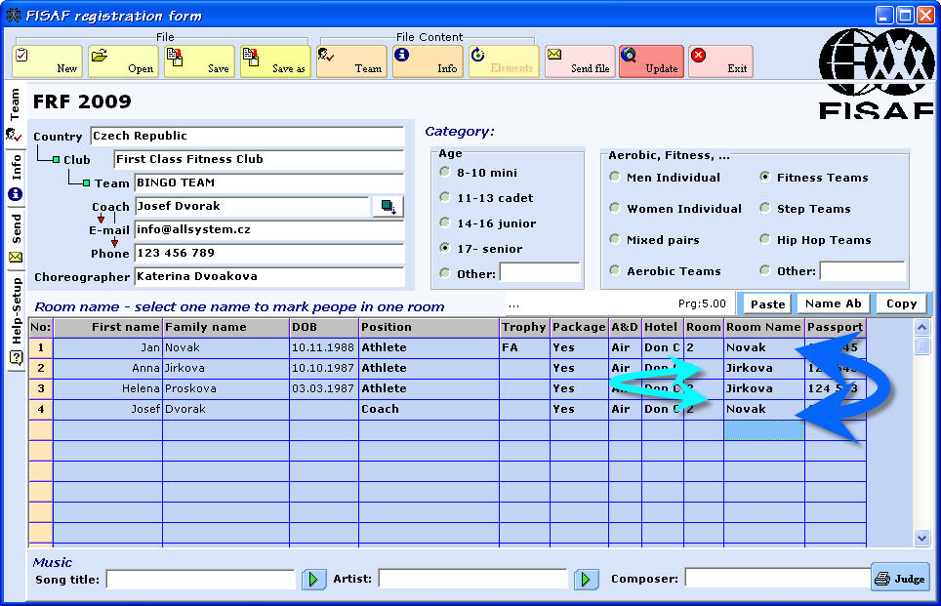
Task: Click the DOB cell 10.10.1987
Action: (324, 368)
